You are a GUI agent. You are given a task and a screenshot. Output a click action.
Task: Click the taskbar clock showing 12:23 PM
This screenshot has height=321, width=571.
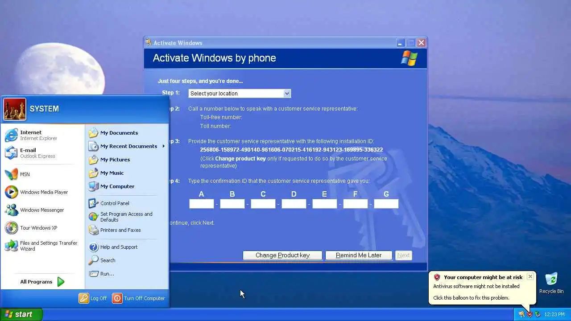(x=555, y=314)
